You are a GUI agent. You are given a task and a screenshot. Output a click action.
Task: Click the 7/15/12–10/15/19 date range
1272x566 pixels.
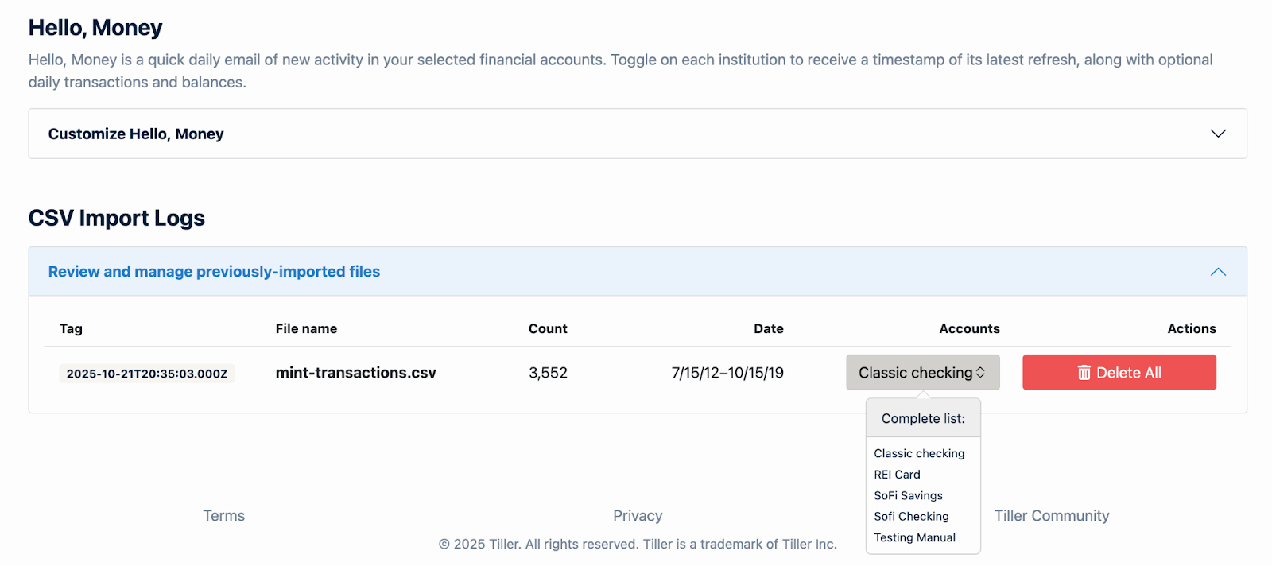tap(727, 373)
